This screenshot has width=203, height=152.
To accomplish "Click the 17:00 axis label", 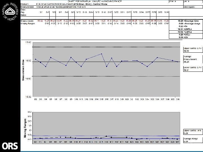I will point(28,43).
